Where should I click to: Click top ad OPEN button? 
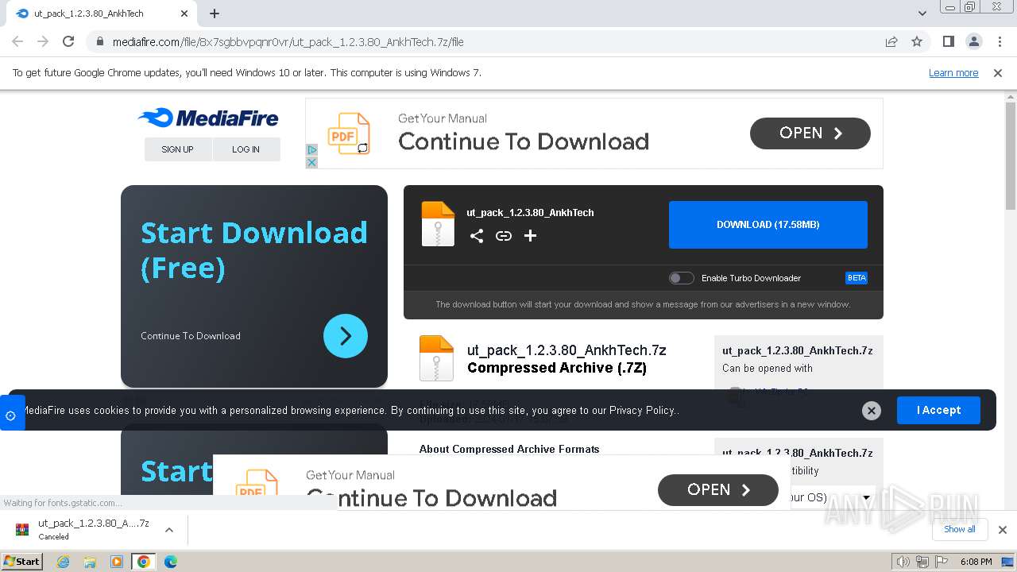coord(810,133)
